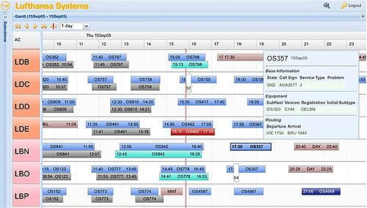The width and height of the screenshot is (367, 208).
Task: Select pink 20:25 DAY 22:25 bar
Action: [311, 169]
